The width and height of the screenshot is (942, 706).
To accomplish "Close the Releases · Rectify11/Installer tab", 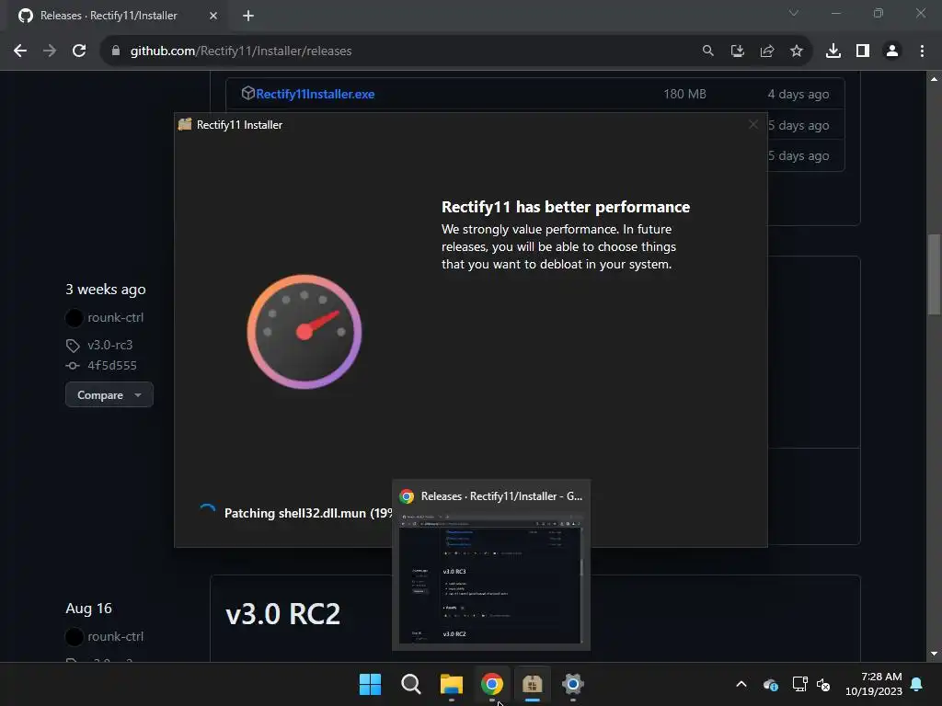I will point(213,16).
